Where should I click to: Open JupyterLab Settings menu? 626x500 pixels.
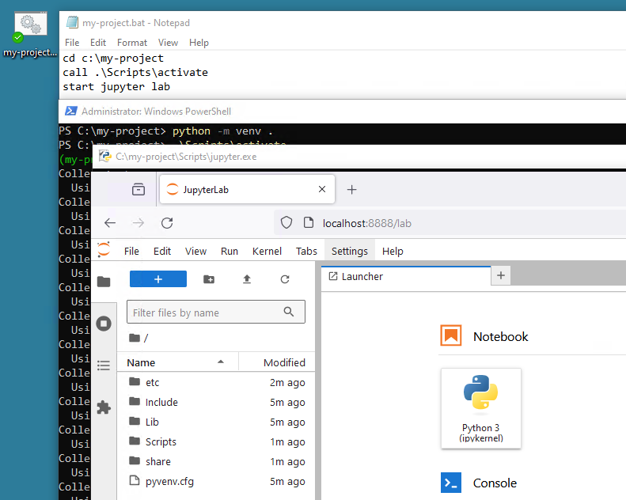click(349, 251)
